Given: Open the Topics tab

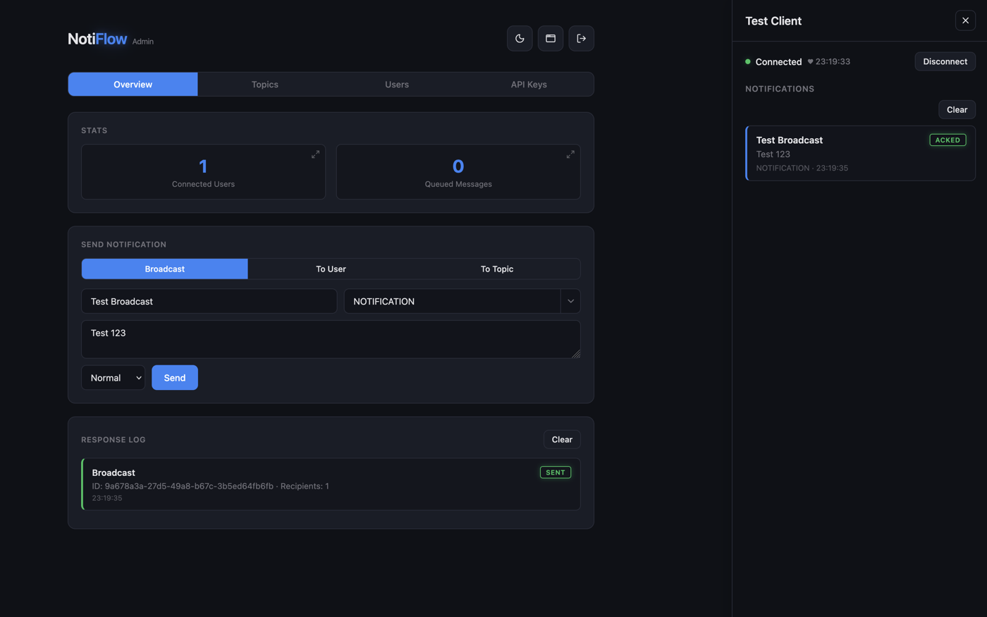Looking at the screenshot, I should point(265,85).
